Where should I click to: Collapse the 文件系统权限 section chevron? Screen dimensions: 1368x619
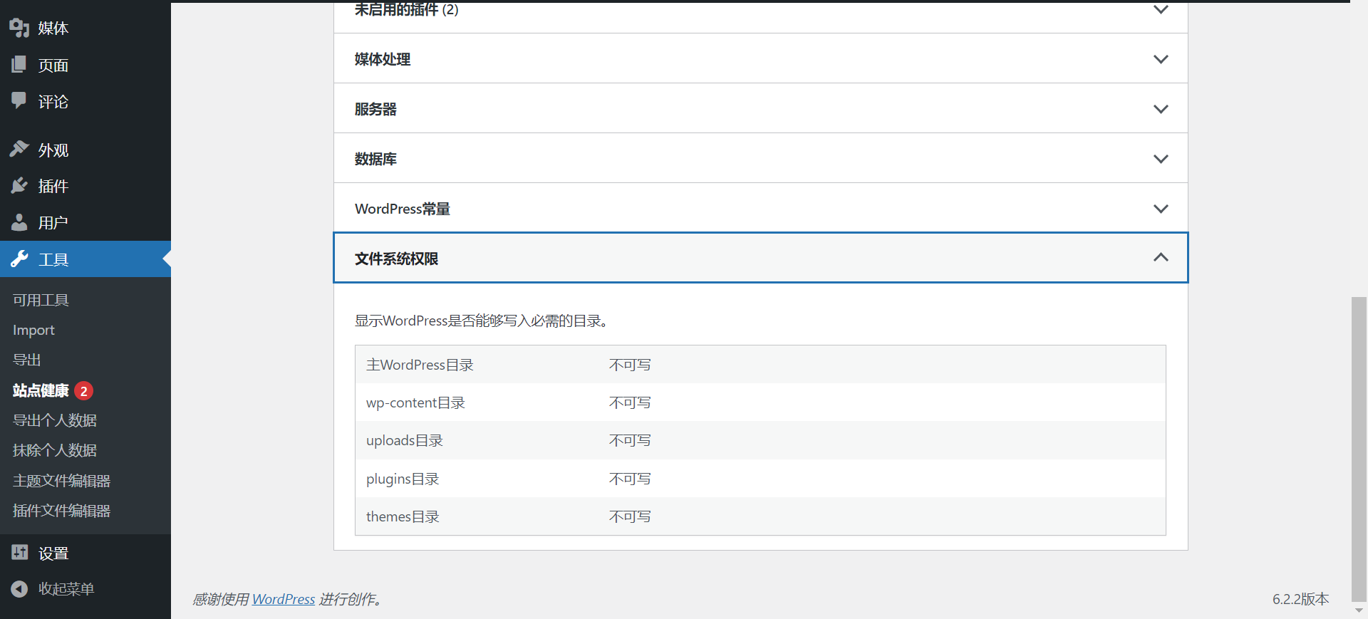pyautogui.click(x=1161, y=257)
